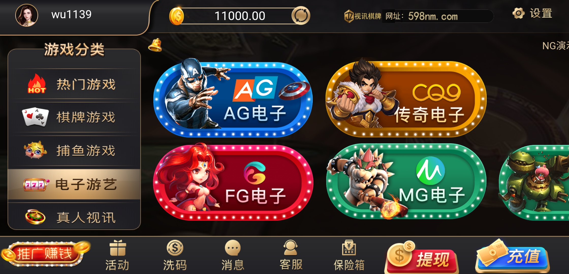Open 消息 chat bubble icon
This screenshot has width=569, height=274.
[x=233, y=248]
